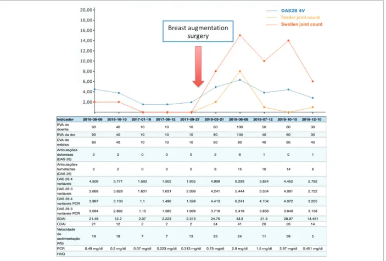386x261 pixels.
Task: Click the DAS 28 3 variáveis value 2.099
Action: point(191,191)
